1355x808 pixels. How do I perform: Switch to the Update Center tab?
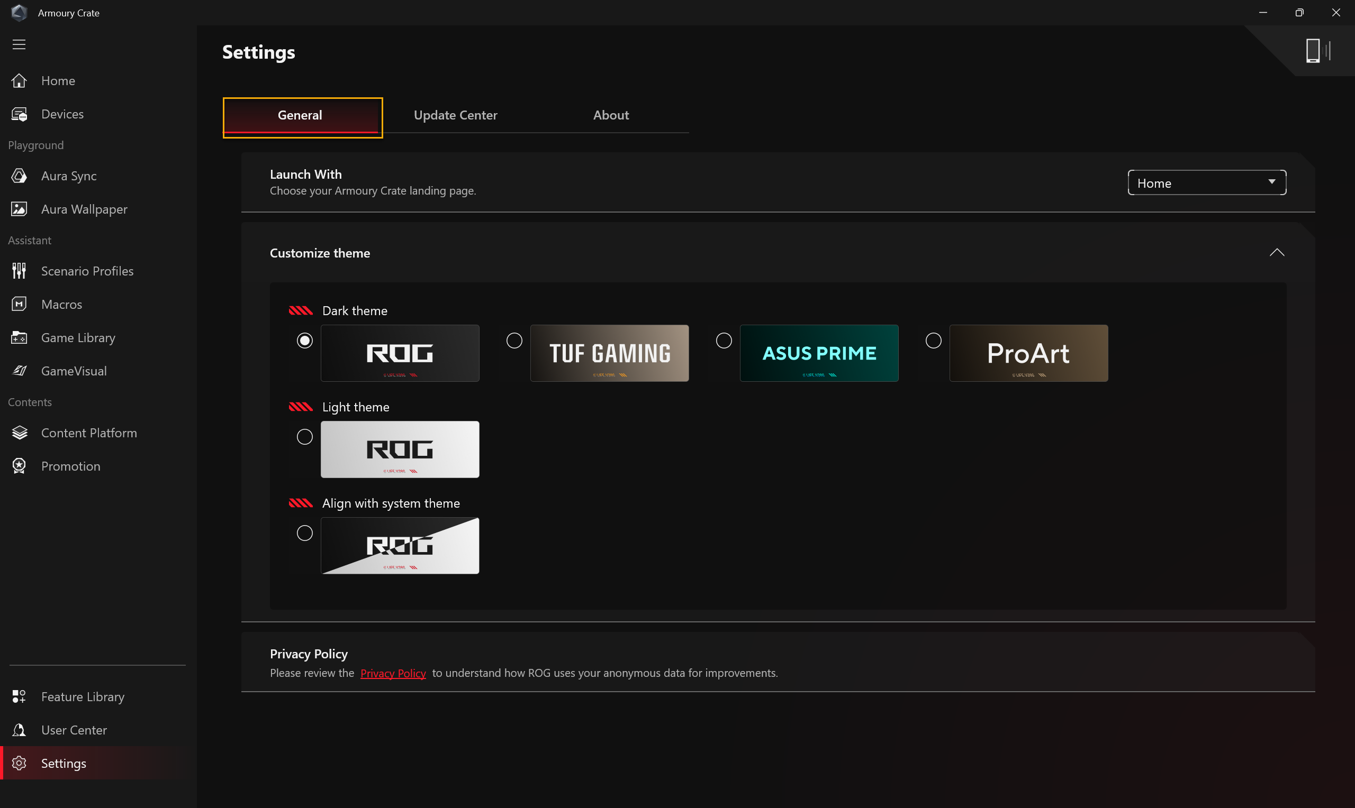456,115
